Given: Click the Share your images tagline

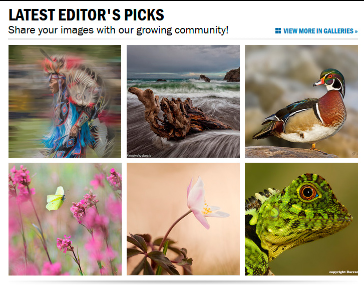Looking at the screenshot, I should 118,30.
